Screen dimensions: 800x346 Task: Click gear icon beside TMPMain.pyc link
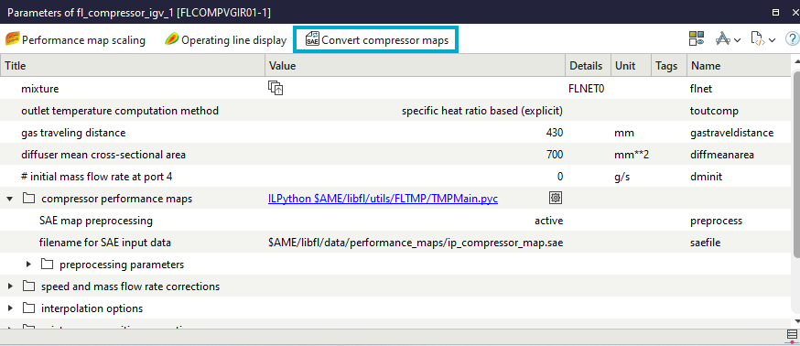(556, 198)
